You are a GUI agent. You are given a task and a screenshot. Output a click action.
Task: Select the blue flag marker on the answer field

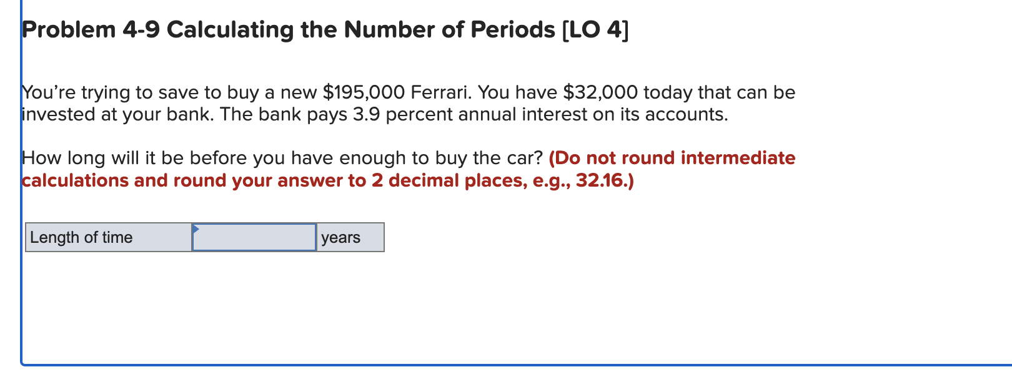[x=196, y=228]
